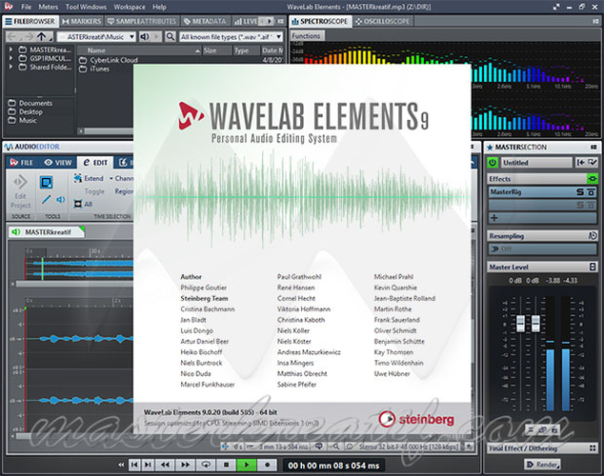Stop playback in the transport bar

point(227,465)
